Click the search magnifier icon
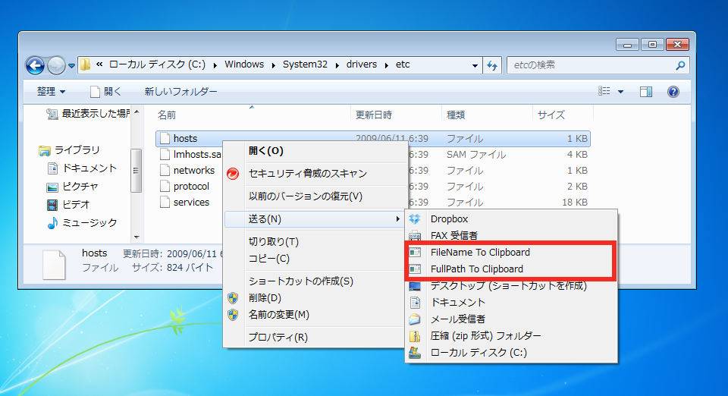 point(680,65)
